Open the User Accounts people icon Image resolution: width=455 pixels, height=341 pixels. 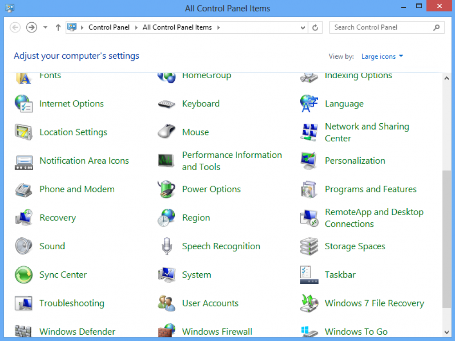pyautogui.click(x=166, y=303)
